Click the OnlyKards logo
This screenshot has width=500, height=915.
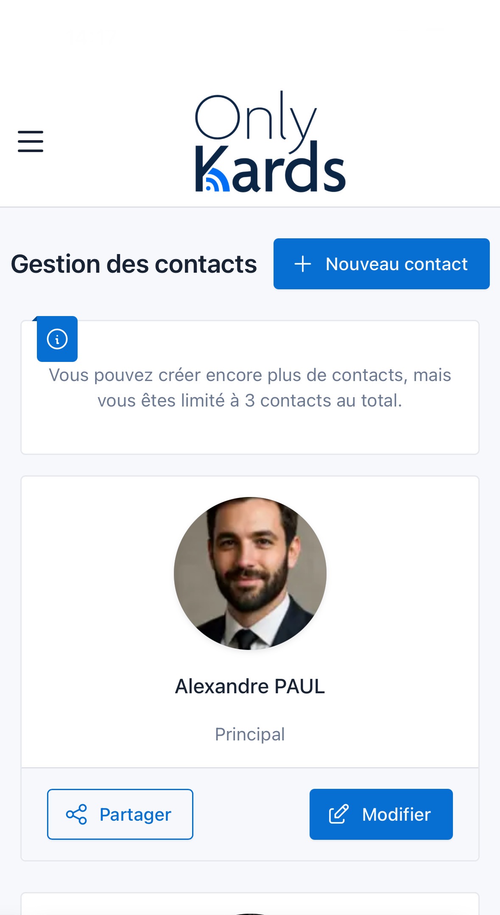270,142
